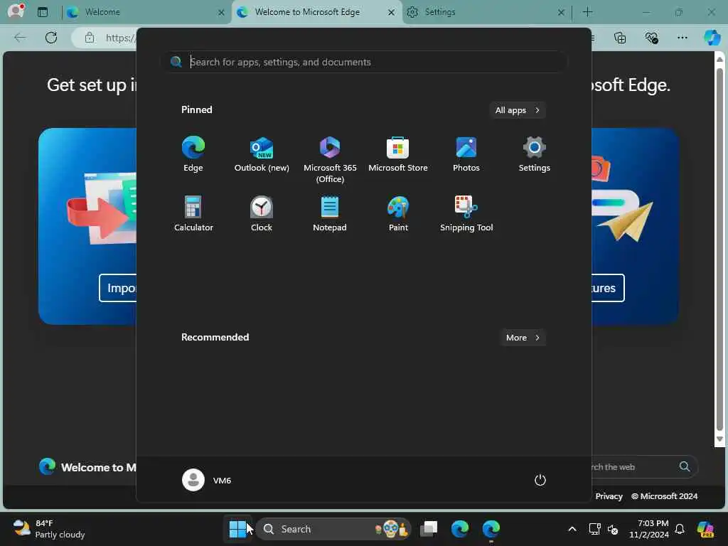Click Edge's back navigation arrow

point(20,38)
